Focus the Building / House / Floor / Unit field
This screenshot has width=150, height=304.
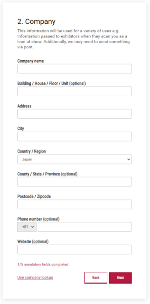[x=74, y=91]
